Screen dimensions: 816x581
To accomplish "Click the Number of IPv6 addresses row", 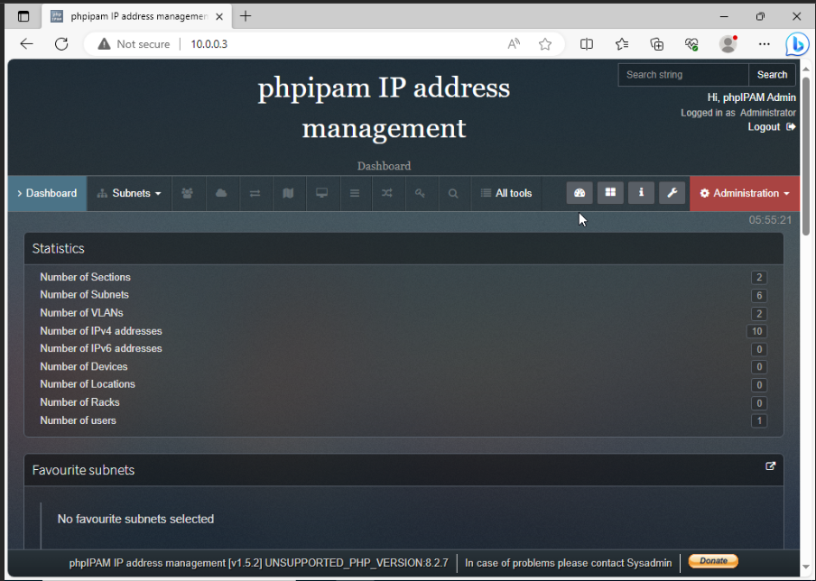I will point(403,348).
